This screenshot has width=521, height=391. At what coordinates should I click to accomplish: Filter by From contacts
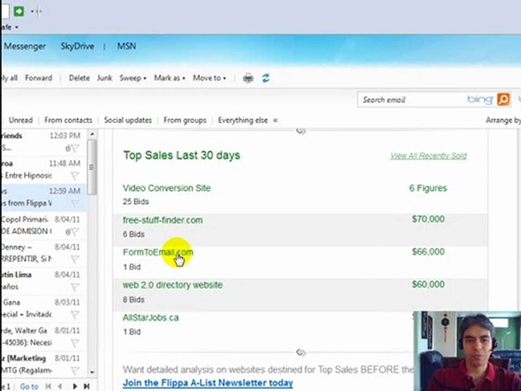tap(68, 121)
